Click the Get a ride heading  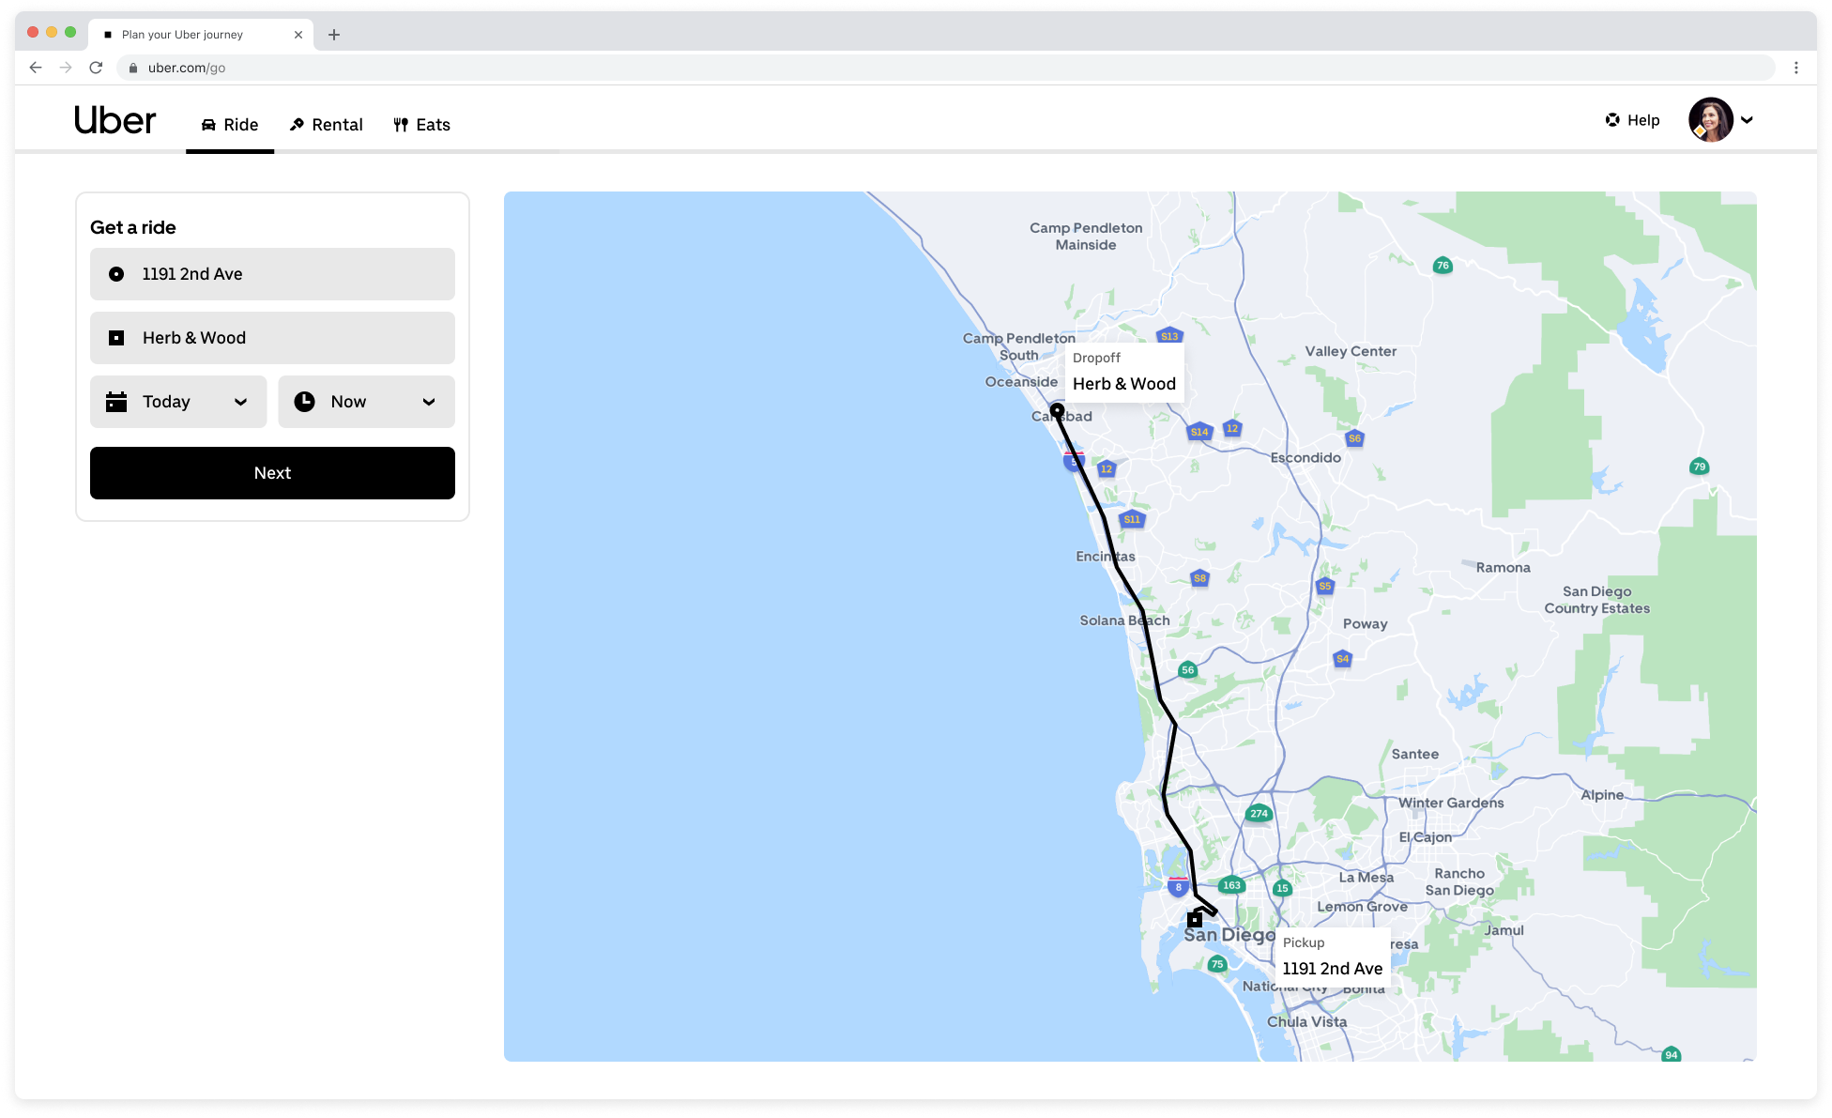(133, 227)
